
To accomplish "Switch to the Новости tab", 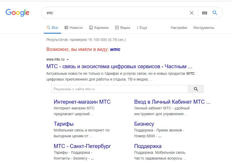I will click(74, 28).
